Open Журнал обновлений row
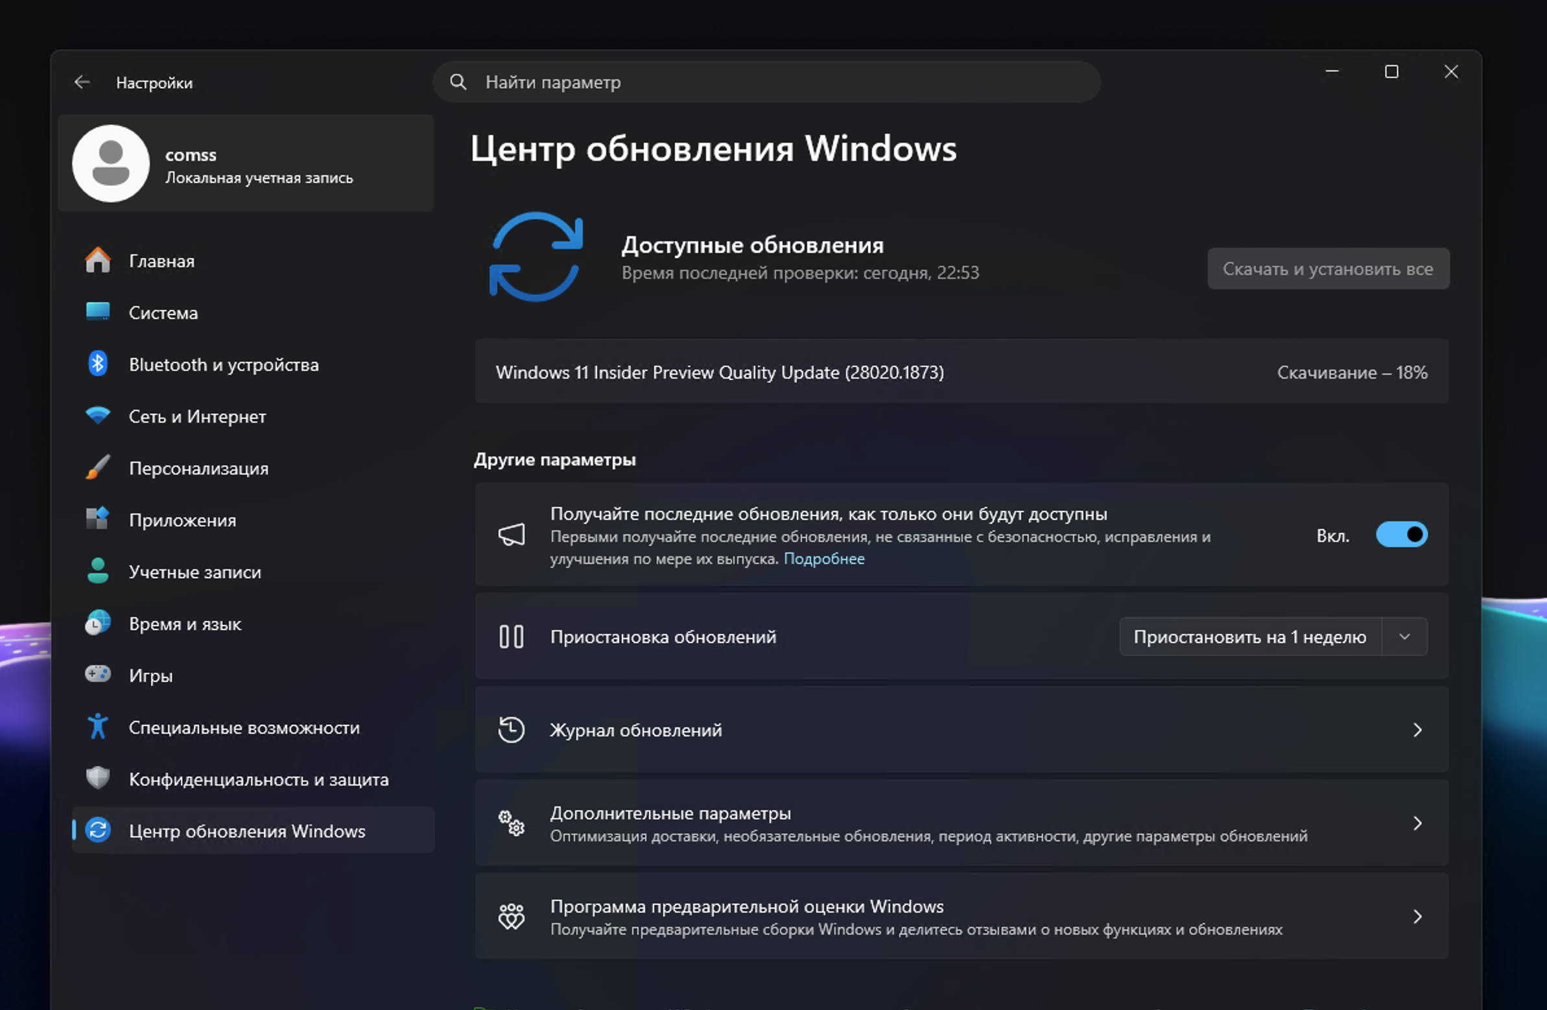This screenshot has height=1010, width=1547. coord(962,730)
